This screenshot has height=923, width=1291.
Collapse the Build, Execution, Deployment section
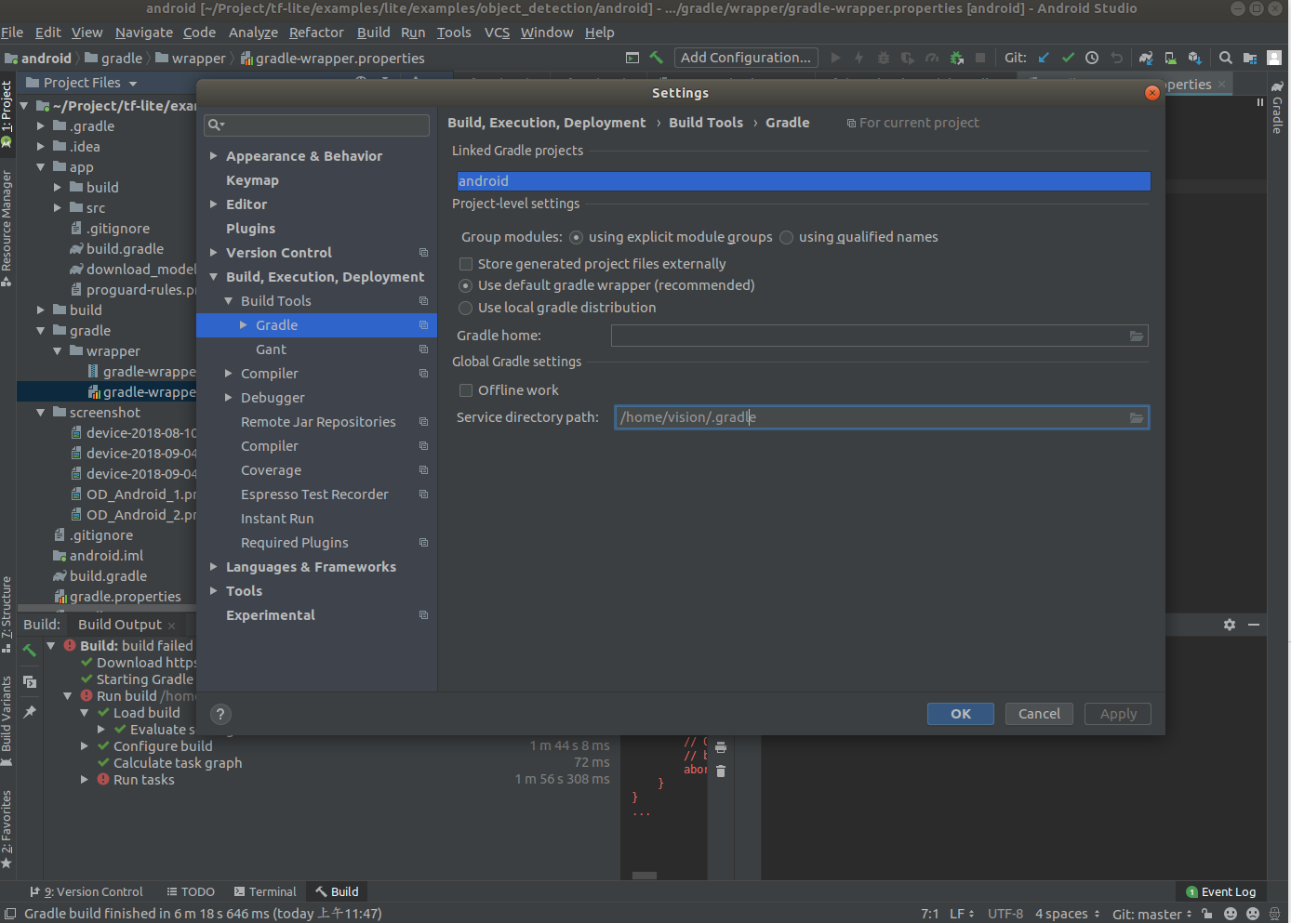tap(212, 276)
